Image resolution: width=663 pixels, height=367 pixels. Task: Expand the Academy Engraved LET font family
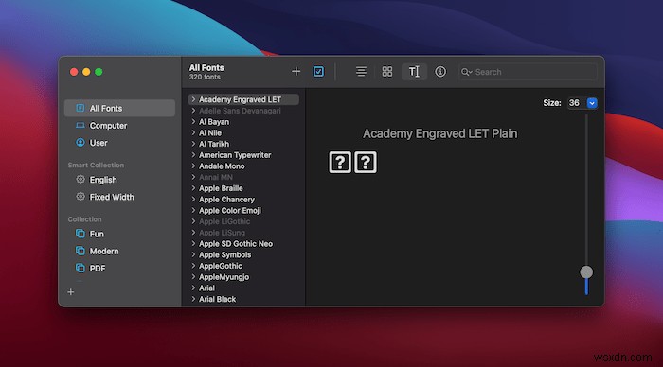pos(193,99)
